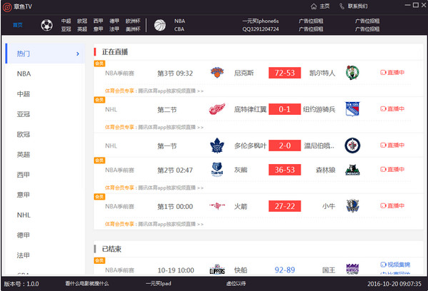This screenshot has width=428, height=291.
Task: Expand the 热门 sidebar chevron
Action: (78, 54)
